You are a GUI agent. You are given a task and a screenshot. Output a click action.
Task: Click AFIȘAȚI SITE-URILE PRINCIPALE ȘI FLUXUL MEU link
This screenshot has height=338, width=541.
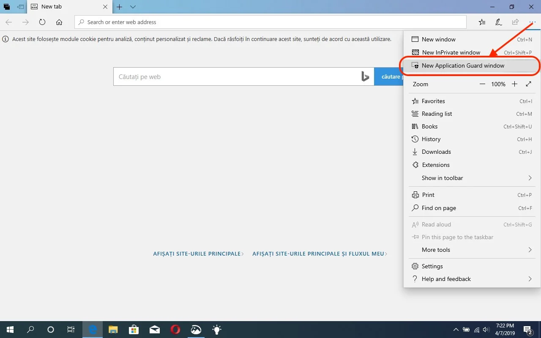pos(319,254)
